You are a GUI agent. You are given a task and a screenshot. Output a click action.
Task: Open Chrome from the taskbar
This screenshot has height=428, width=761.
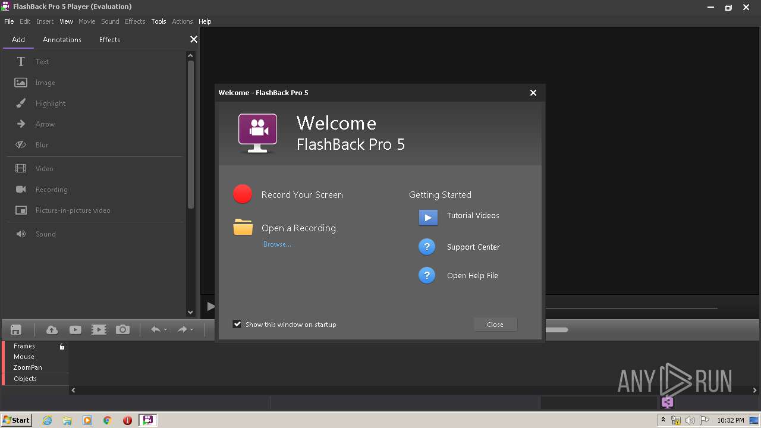tap(107, 420)
